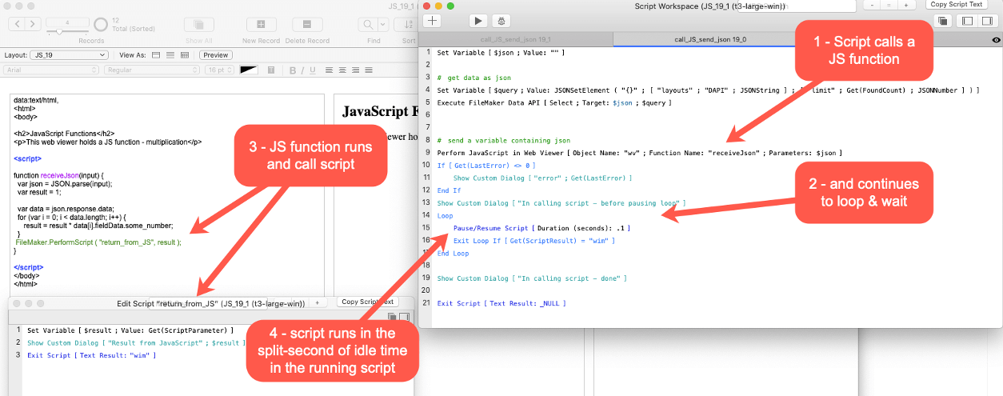
Task: Select If Get(LastError) step on line 10
Action: tap(486, 165)
